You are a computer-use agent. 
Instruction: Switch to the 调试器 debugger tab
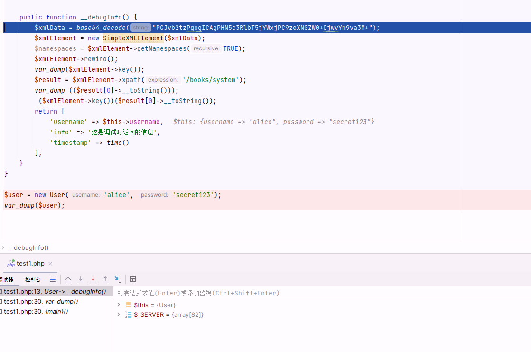(7, 280)
